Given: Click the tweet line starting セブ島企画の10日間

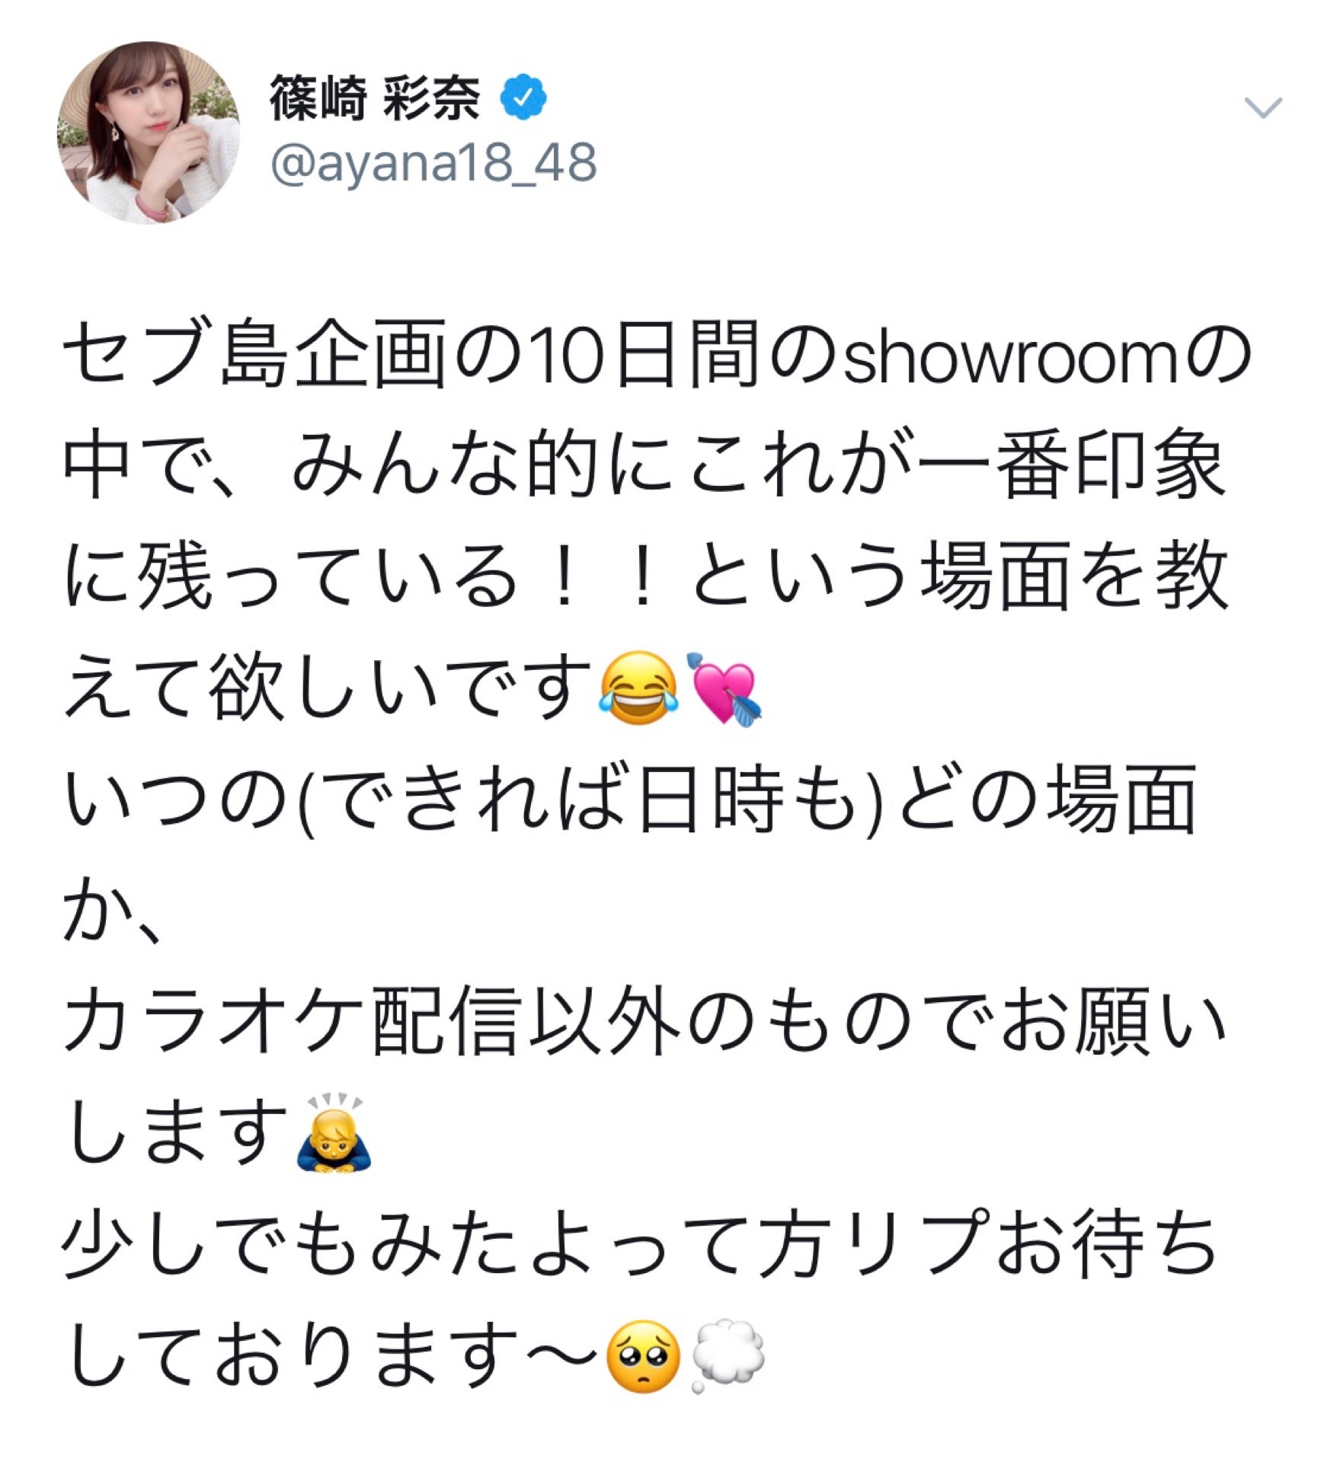Looking at the screenshot, I should (657, 356).
